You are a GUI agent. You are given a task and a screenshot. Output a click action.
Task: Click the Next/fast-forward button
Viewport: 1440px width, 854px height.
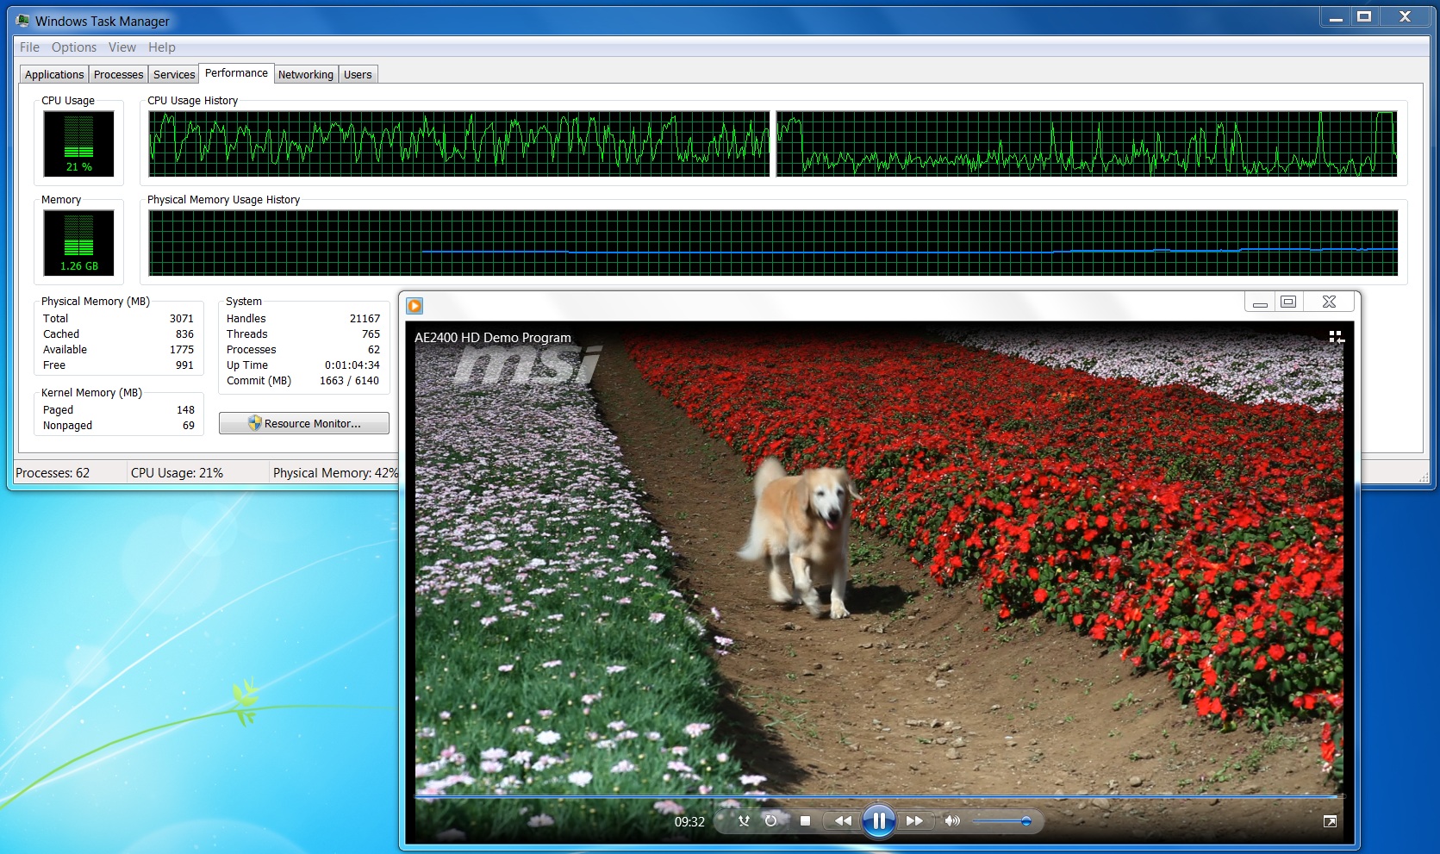coord(914,821)
